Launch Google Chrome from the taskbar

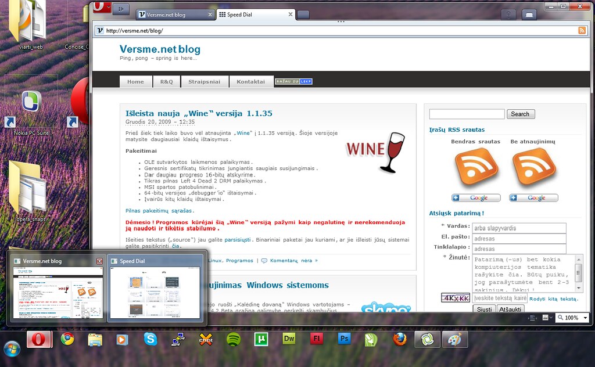pyautogui.click(x=67, y=339)
